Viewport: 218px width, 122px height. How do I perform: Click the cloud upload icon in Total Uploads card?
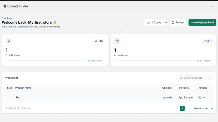[8, 41]
